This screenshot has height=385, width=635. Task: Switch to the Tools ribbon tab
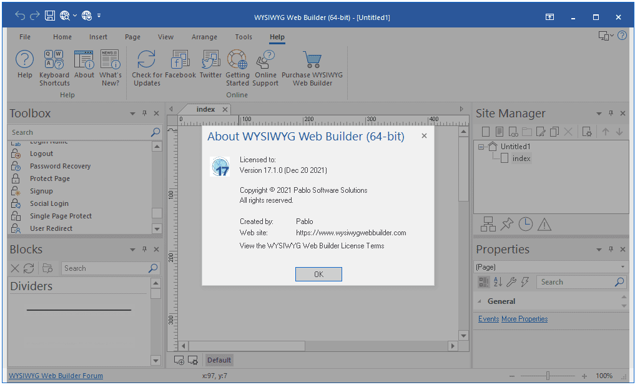click(244, 37)
